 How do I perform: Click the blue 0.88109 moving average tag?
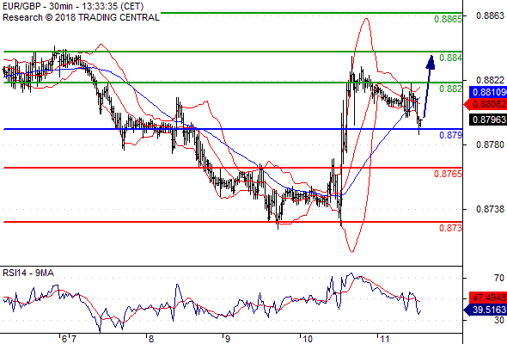point(487,92)
